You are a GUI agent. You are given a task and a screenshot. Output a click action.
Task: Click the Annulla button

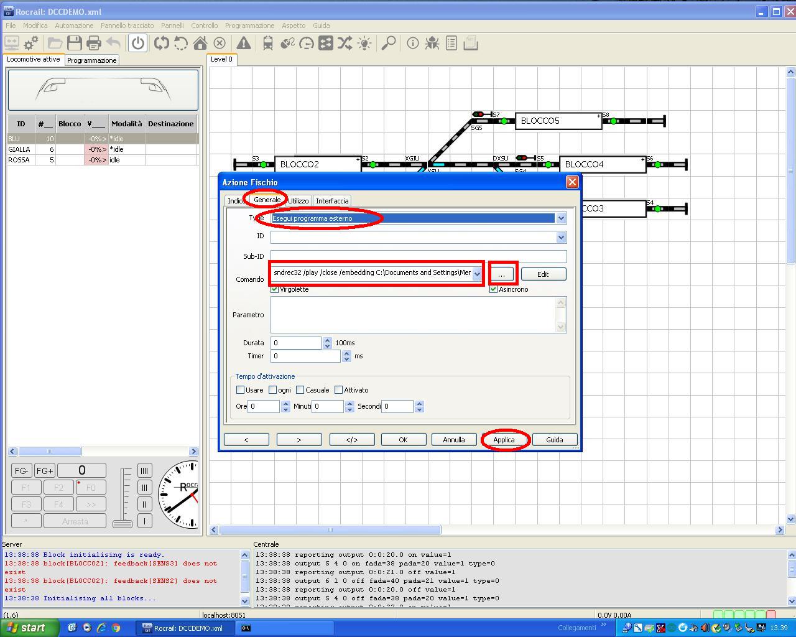(x=454, y=440)
